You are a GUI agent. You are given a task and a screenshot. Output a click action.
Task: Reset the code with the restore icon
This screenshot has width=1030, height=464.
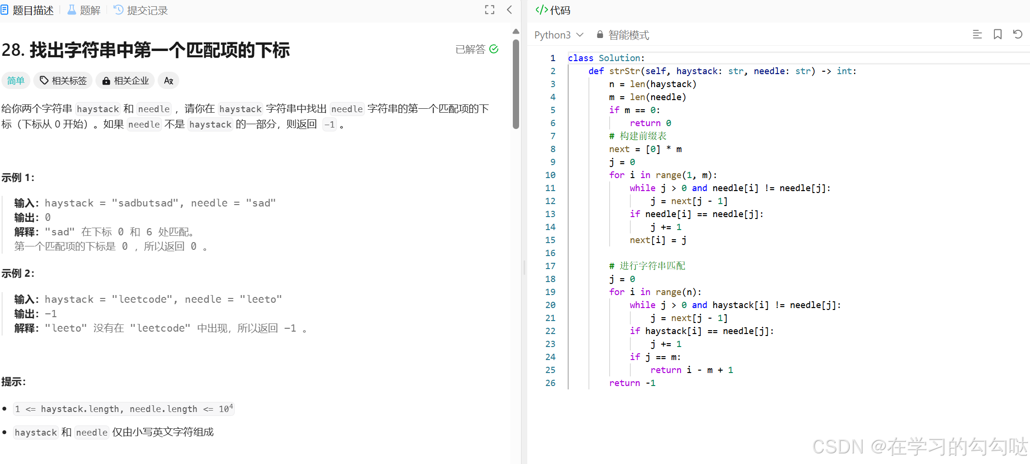click(1017, 34)
